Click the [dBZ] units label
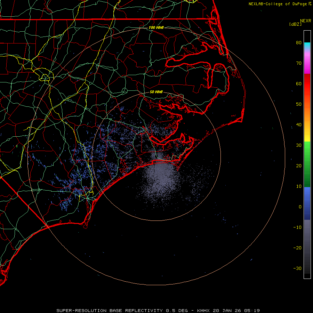Image resolution: width=313 pixels, height=313 pixels. (x=295, y=24)
